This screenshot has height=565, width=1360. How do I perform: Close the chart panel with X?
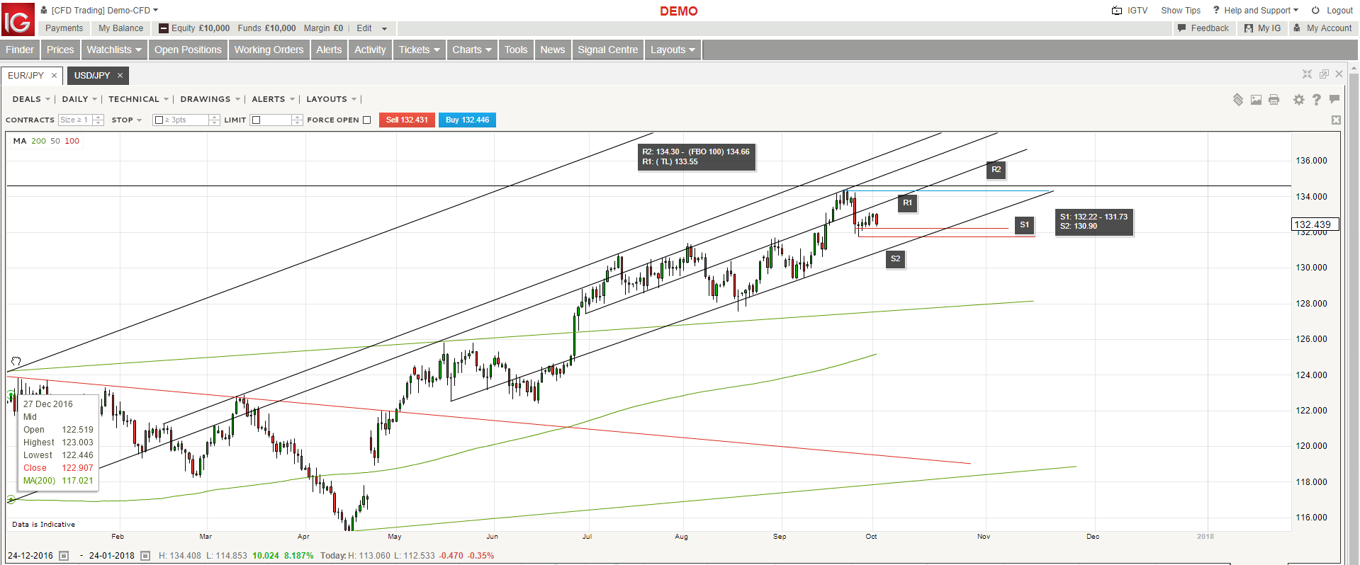click(1339, 74)
